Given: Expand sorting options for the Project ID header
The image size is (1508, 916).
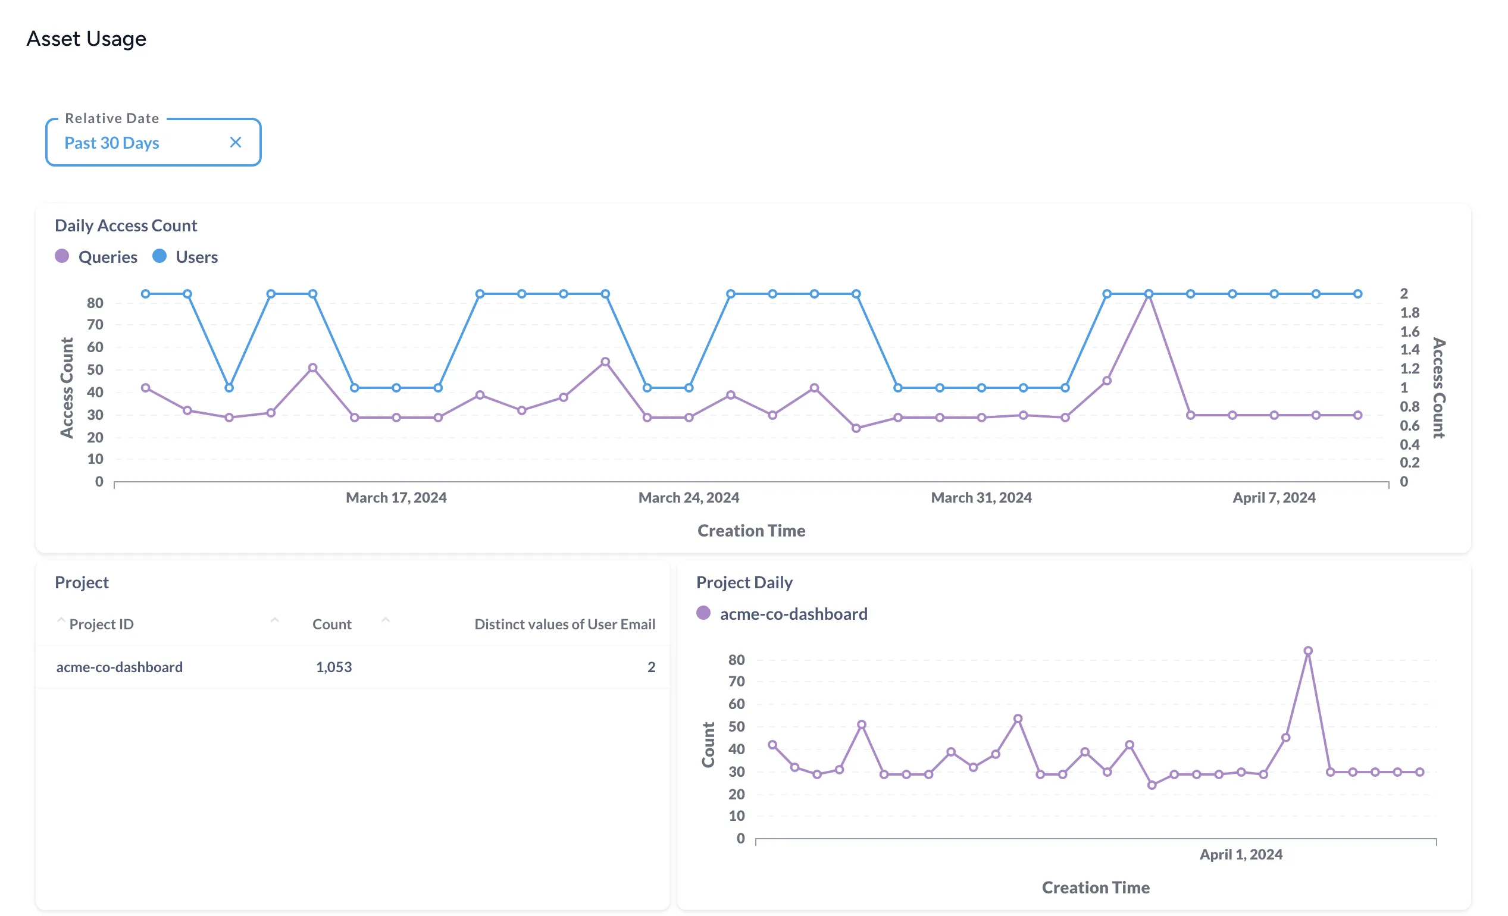Looking at the screenshot, I should [61, 619].
